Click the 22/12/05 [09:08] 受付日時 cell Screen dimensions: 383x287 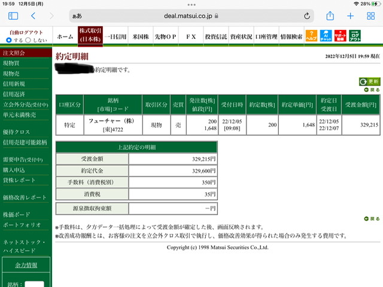coord(232,125)
